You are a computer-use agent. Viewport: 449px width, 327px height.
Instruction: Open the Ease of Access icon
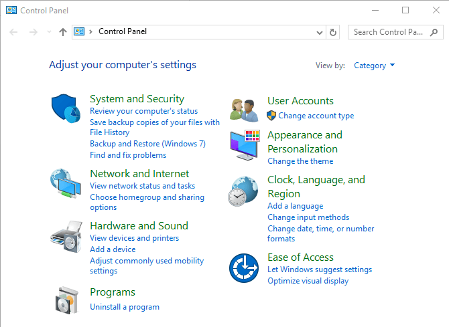pyautogui.click(x=244, y=268)
